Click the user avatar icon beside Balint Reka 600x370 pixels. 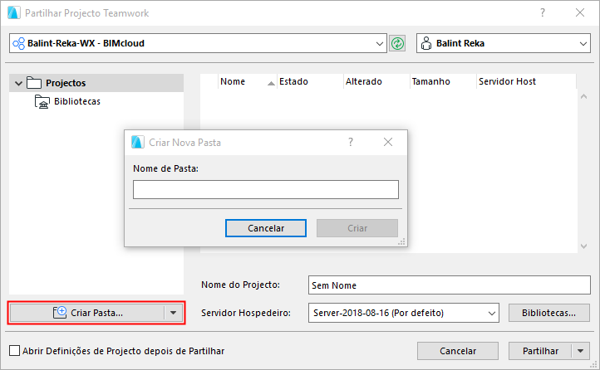click(x=425, y=43)
